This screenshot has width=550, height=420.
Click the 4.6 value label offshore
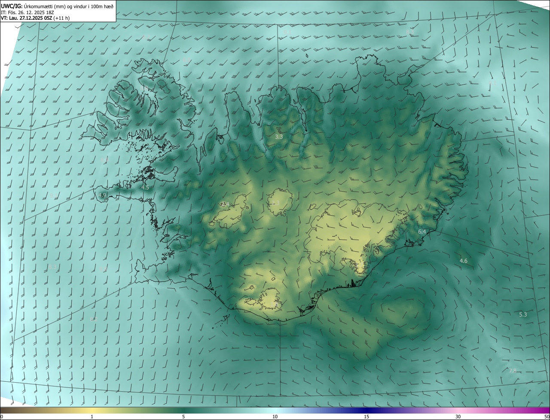pos(463,261)
